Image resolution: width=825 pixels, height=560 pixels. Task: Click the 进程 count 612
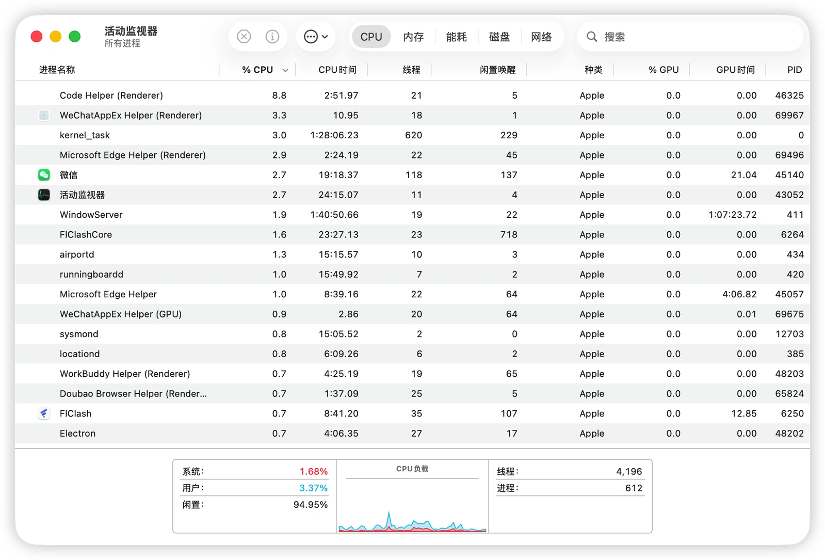pyautogui.click(x=634, y=488)
